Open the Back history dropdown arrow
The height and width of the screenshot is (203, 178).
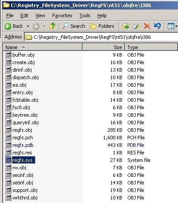coord(28,27)
